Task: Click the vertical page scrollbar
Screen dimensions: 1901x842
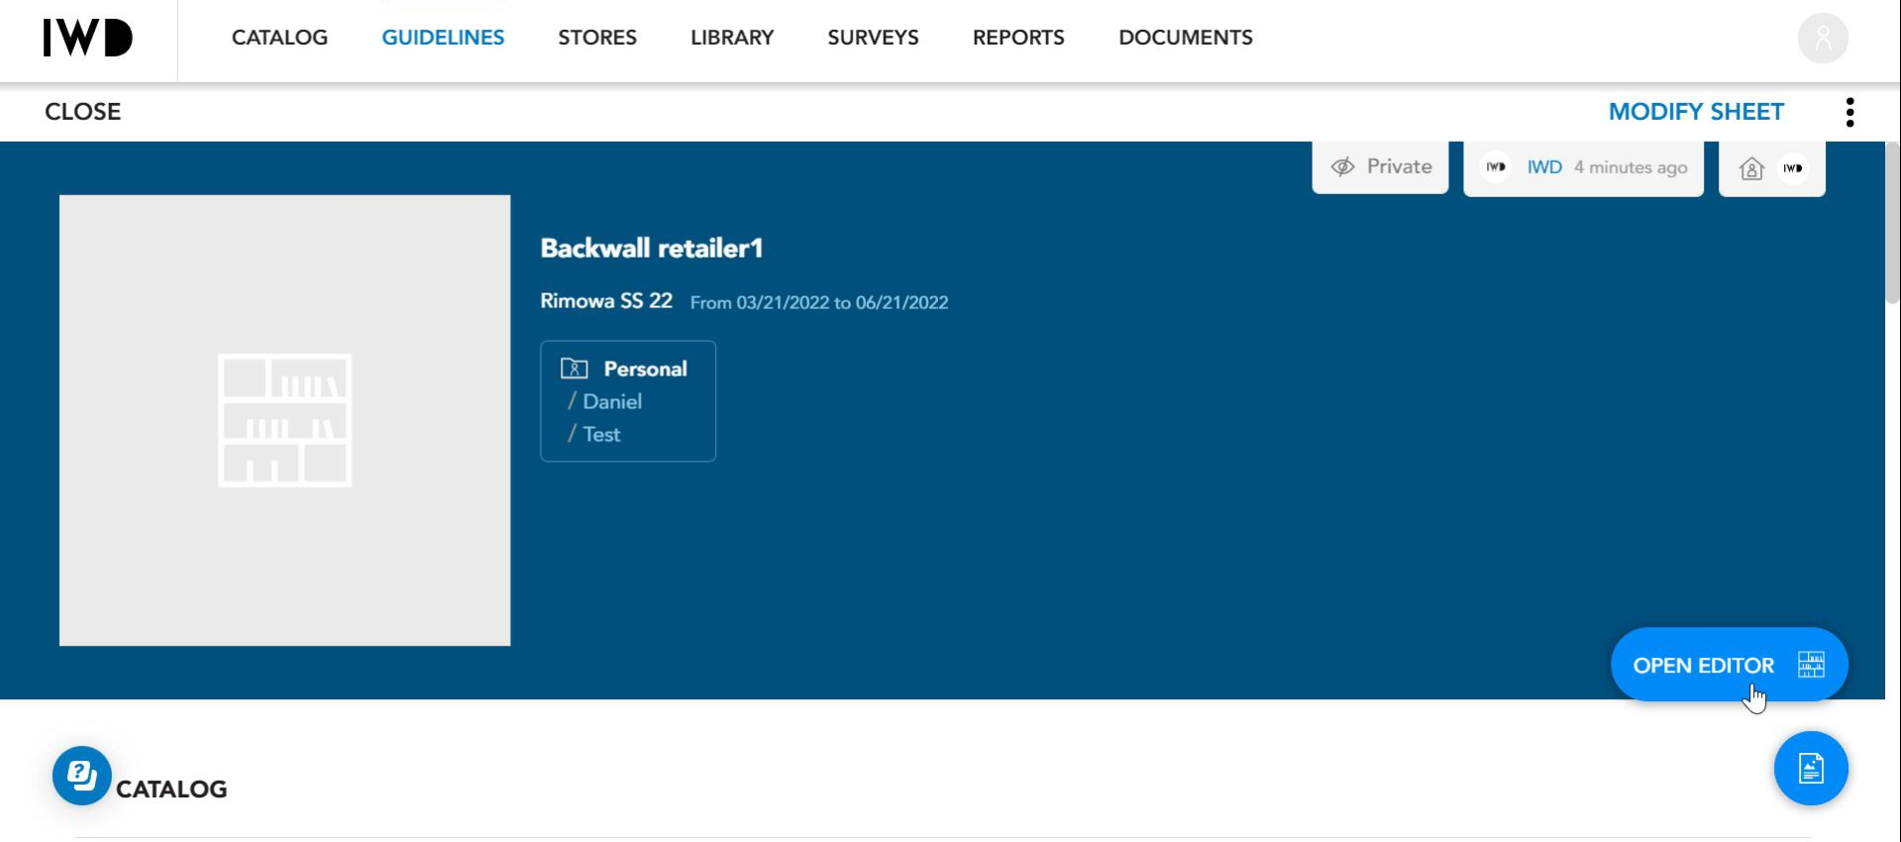Action: click(x=1892, y=223)
